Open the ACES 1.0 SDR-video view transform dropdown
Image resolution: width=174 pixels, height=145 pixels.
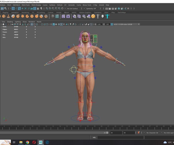click(127, 24)
